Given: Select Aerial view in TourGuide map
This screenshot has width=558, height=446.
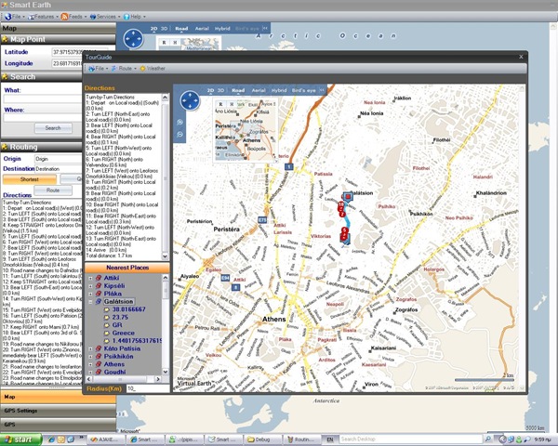Looking at the screenshot, I should click(x=259, y=90).
